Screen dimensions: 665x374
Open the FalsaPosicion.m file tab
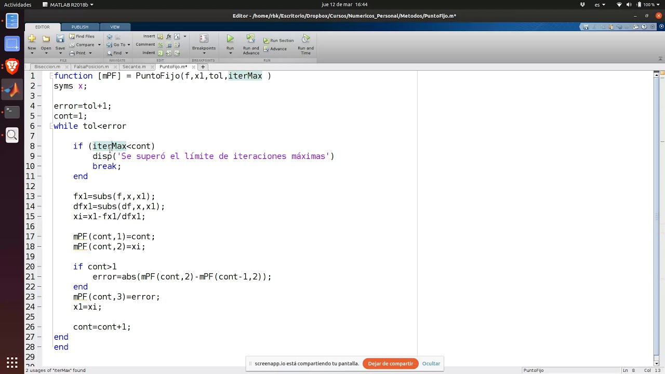[91, 66]
